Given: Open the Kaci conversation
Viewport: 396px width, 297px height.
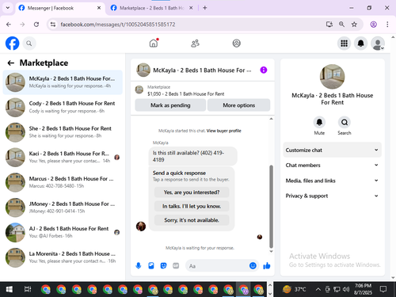Looking at the screenshot, I should pos(63,158).
